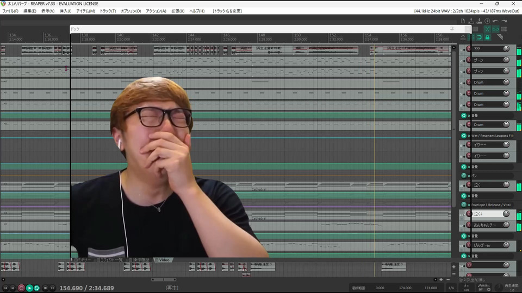Toggle the locking padlock icon
Viewport: 522px width, 293px height.
coord(487,37)
